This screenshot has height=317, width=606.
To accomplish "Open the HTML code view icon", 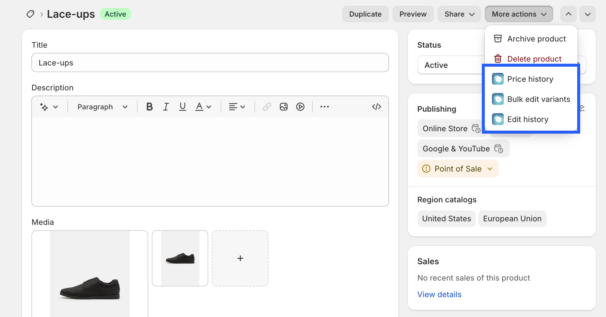I will click(376, 107).
